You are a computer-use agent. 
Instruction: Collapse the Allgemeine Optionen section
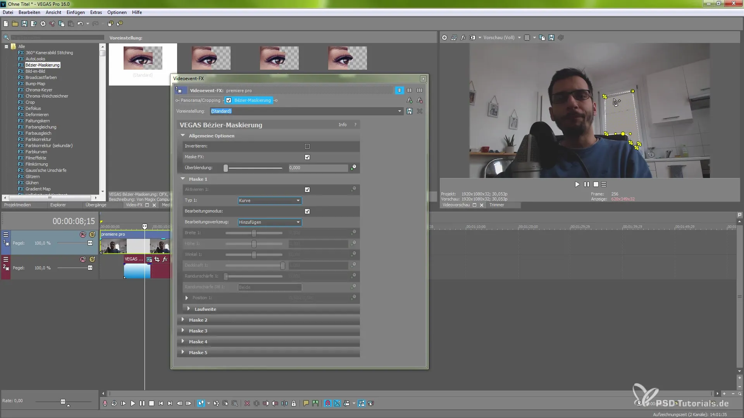point(183,135)
